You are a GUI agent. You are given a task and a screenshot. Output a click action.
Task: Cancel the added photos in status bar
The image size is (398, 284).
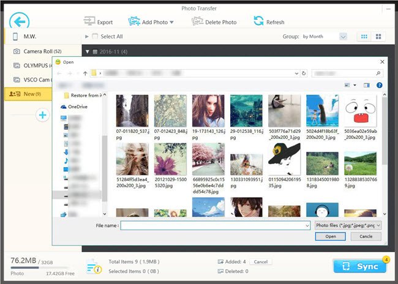[x=261, y=262]
